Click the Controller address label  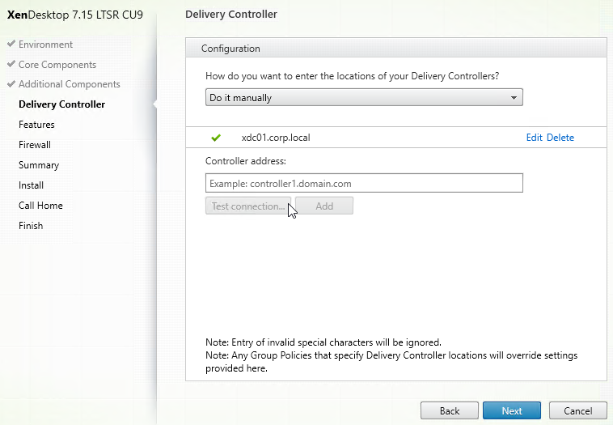pos(246,161)
